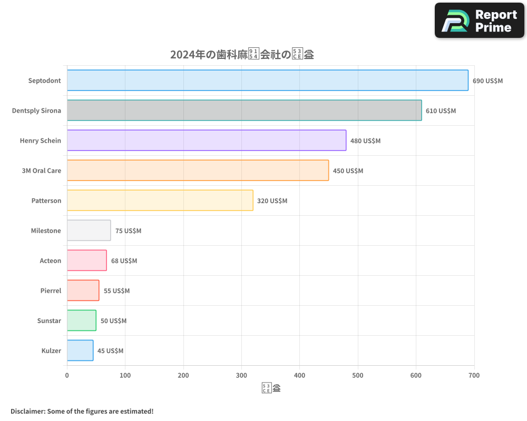Image resolution: width=527 pixels, height=421 pixels.
Task: Select the Milestone bar
Action: [x=89, y=230]
